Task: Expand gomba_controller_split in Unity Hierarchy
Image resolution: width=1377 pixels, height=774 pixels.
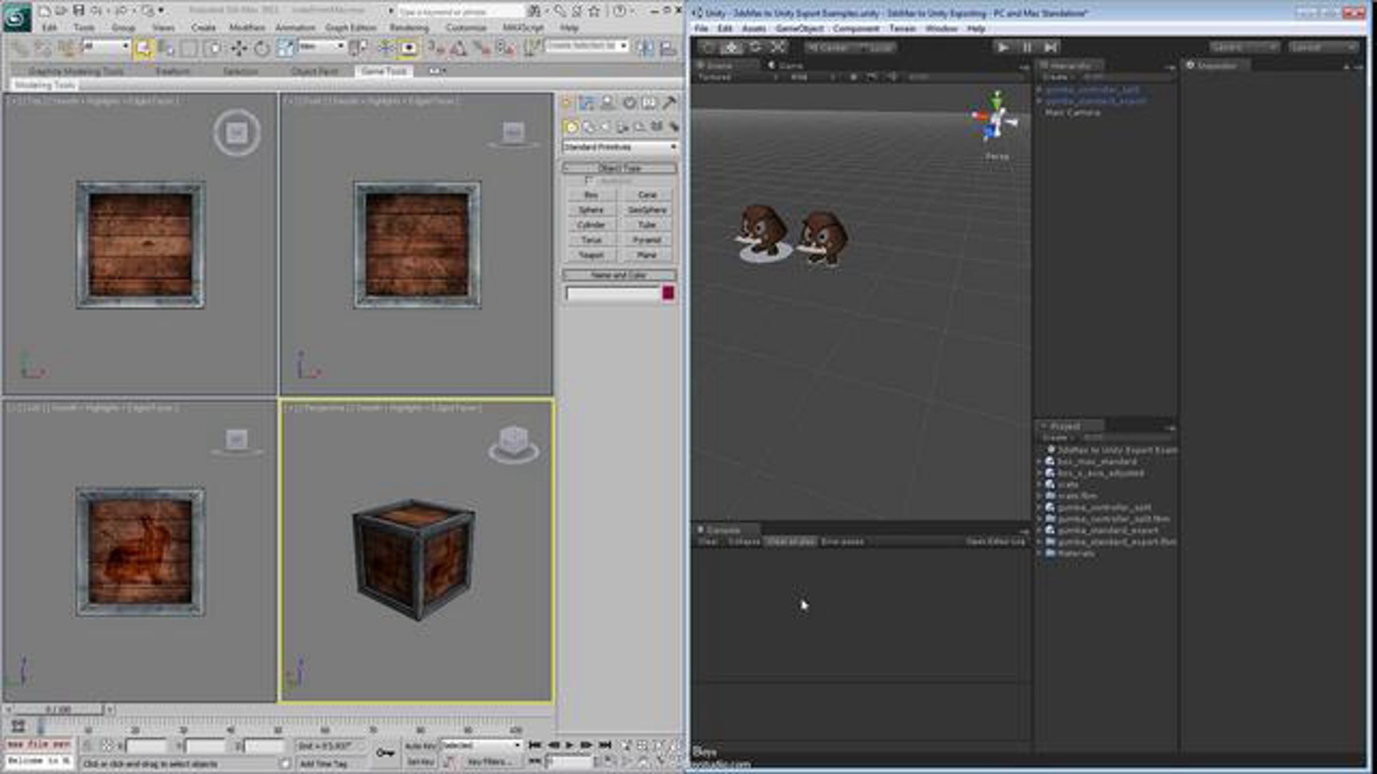Action: coord(1039,90)
